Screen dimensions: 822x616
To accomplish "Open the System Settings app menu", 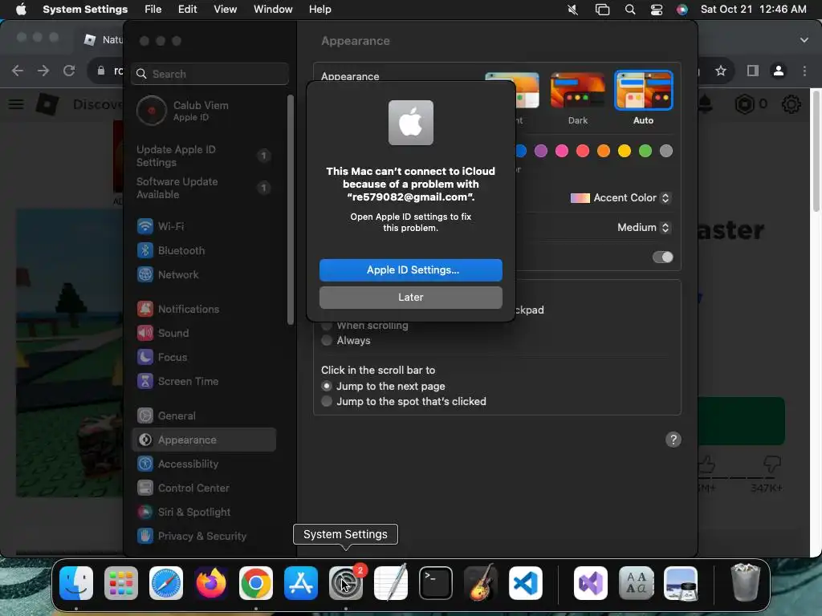I will [x=85, y=10].
